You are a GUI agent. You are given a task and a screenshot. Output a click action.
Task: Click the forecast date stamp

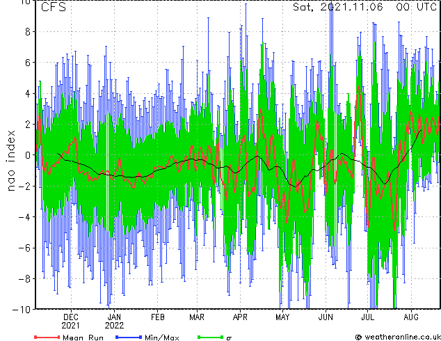click(x=364, y=6)
